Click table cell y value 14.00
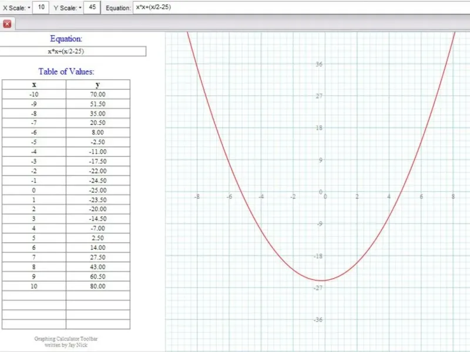The width and height of the screenshot is (470, 352). [x=98, y=248]
